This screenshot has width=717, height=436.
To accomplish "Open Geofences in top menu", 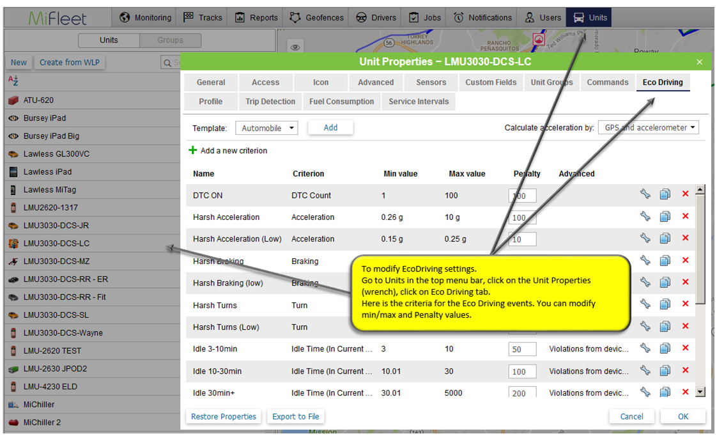I will [x=317, y=18].
